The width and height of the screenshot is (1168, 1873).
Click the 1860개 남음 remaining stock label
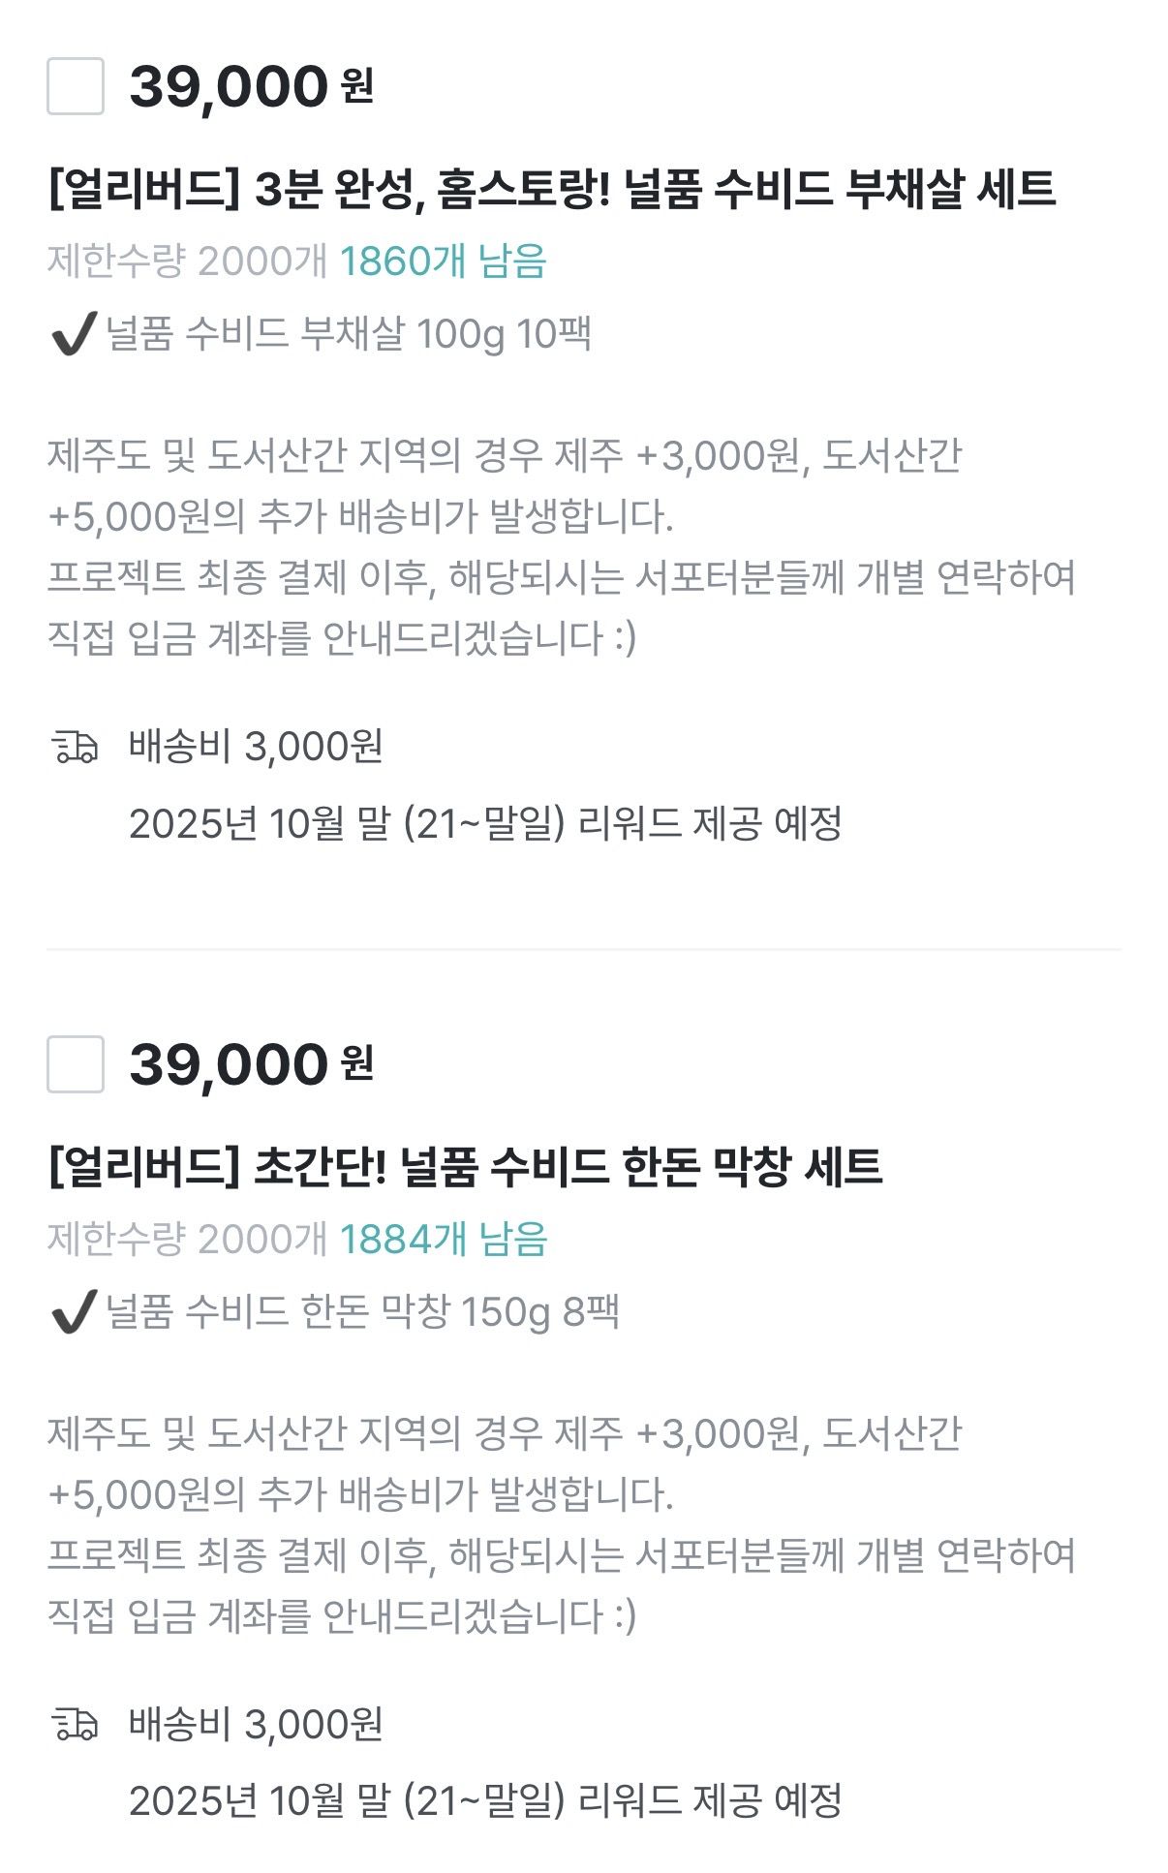pyautogui.click(x=443, y=261)
